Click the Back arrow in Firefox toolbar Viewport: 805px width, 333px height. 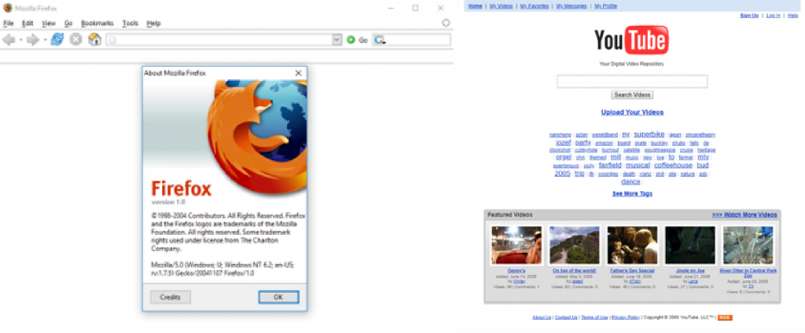tap(9, 40)
